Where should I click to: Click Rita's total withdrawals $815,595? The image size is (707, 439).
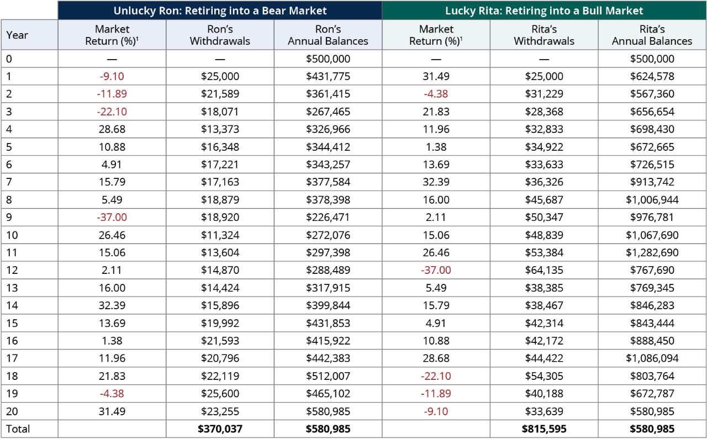(544, 429)
